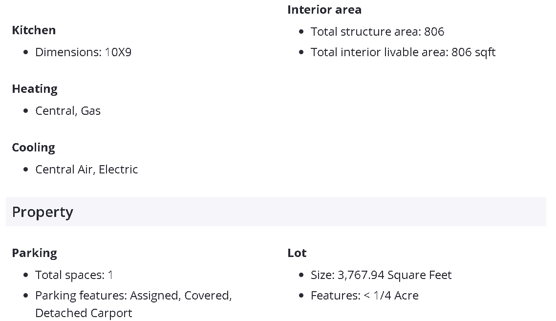Select the 10X9 kitchen dimensions value
Image resolution: width=556 pixels, height=321 pixels.
(118, 52)
